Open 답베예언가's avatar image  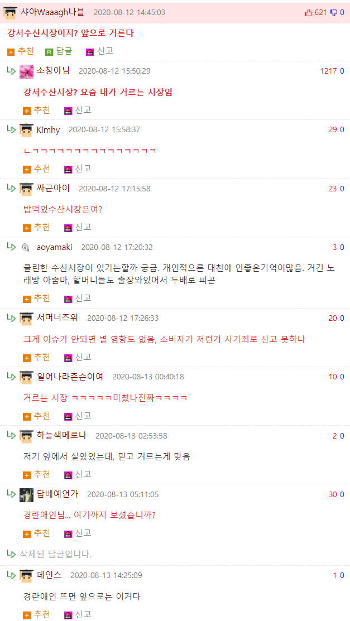[x=26, y=494]
